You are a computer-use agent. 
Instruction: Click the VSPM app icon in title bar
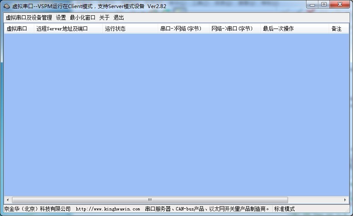6,6
